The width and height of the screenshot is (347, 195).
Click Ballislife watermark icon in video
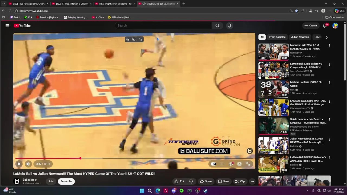click(x=250, y=151)
